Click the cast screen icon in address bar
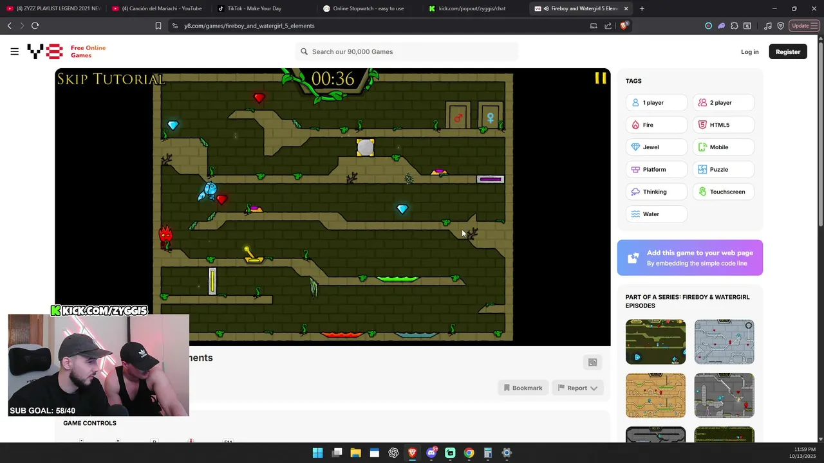This screenshot has width=824, height=463. (594, 26)
